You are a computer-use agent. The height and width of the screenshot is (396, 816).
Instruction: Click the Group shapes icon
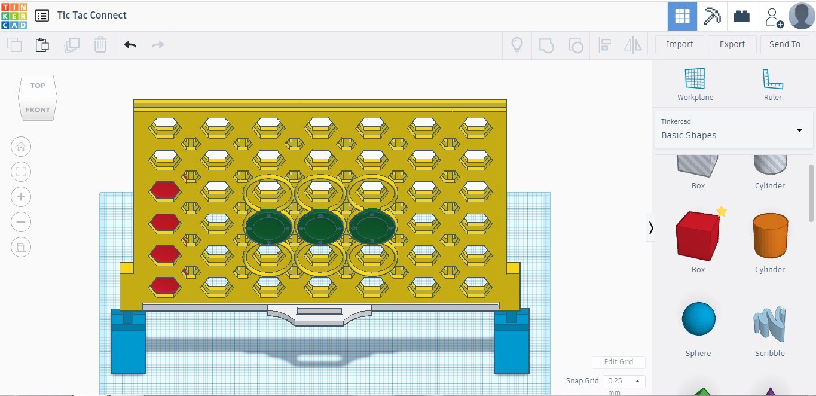coord(546,45)
